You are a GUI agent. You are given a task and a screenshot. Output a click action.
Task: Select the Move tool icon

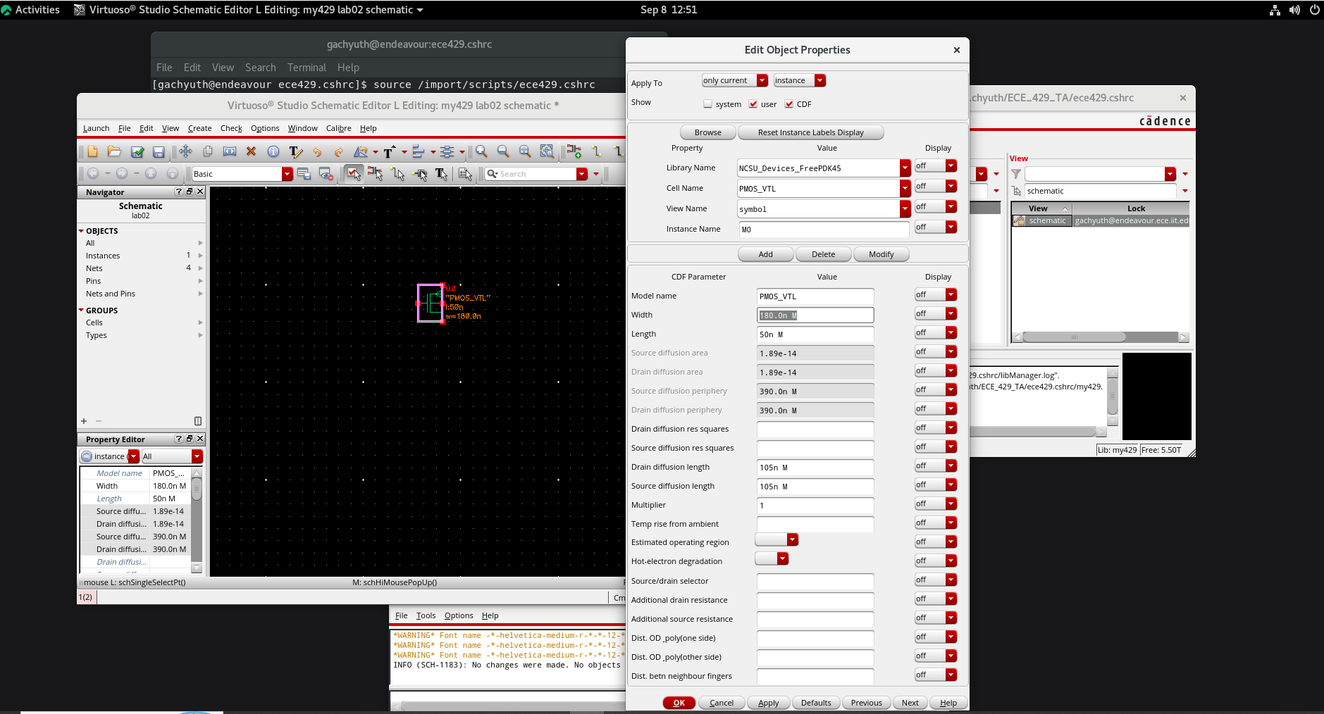pyautogui.click(x=185, y=151)
